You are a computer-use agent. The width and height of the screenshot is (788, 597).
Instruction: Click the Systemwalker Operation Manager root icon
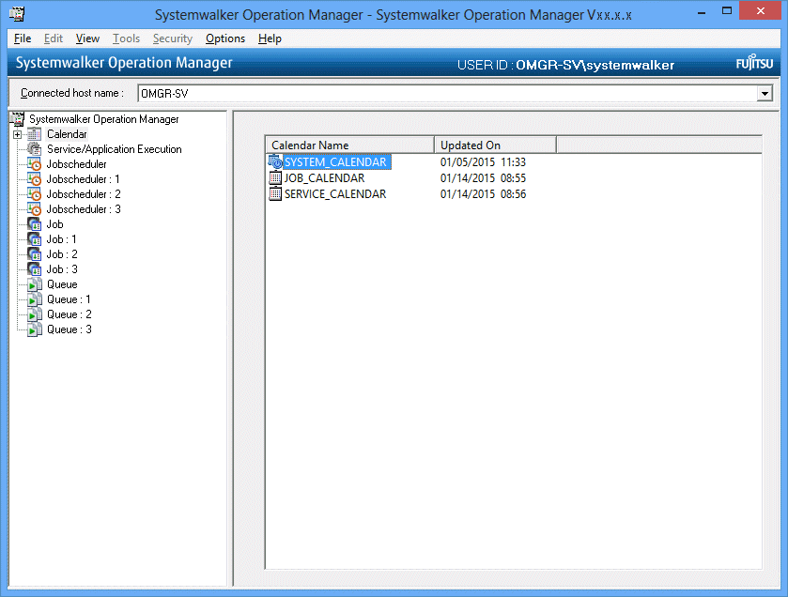[x=16, y=119]
